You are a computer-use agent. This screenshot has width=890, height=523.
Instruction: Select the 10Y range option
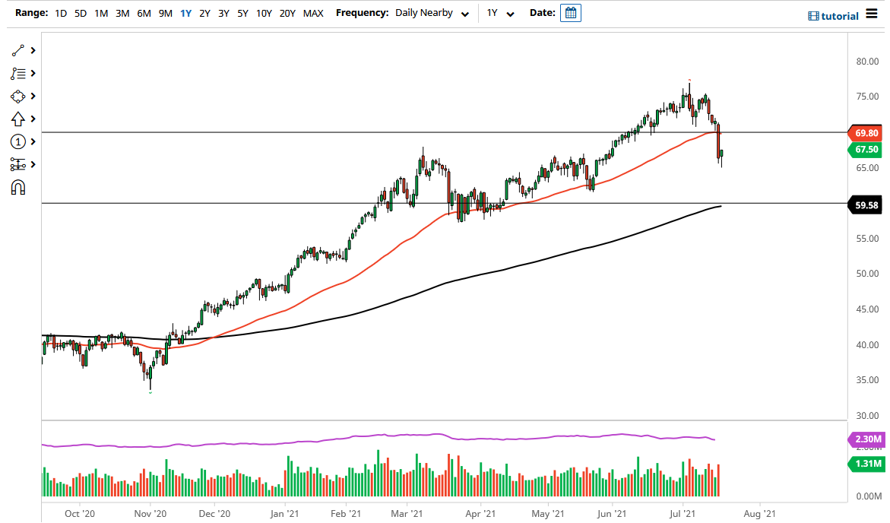tap(264, 13)
